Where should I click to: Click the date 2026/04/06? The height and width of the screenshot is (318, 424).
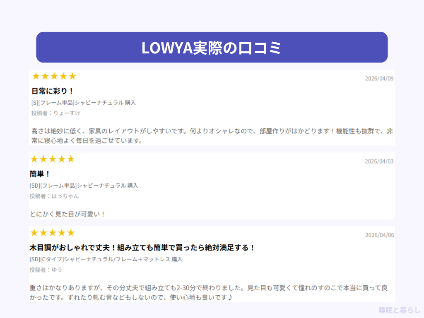coord(379,235)
